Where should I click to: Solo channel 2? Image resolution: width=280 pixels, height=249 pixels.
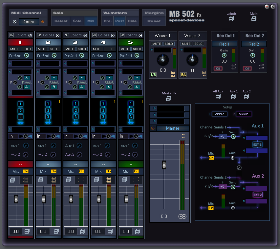pyautogui.click(x=54, y=49)
